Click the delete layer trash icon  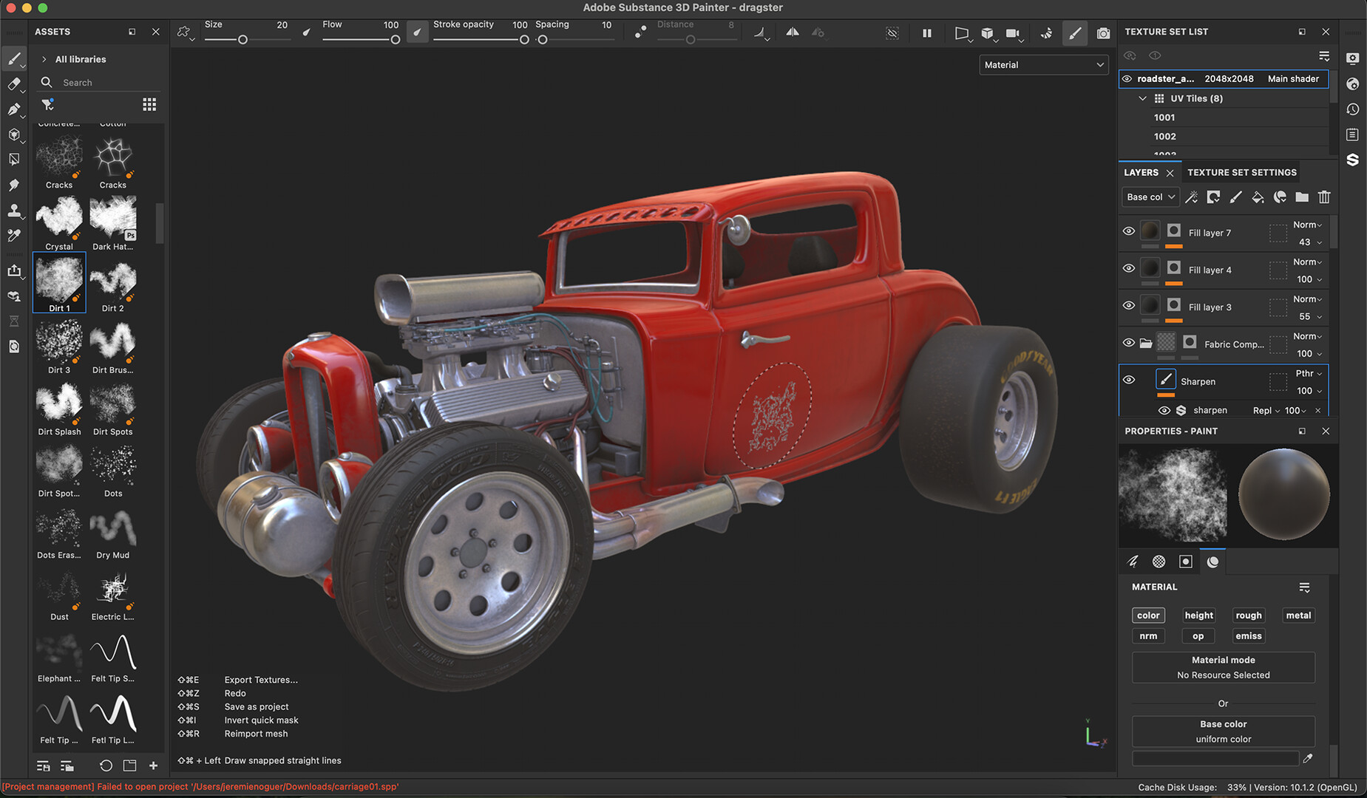[1323, 197]
